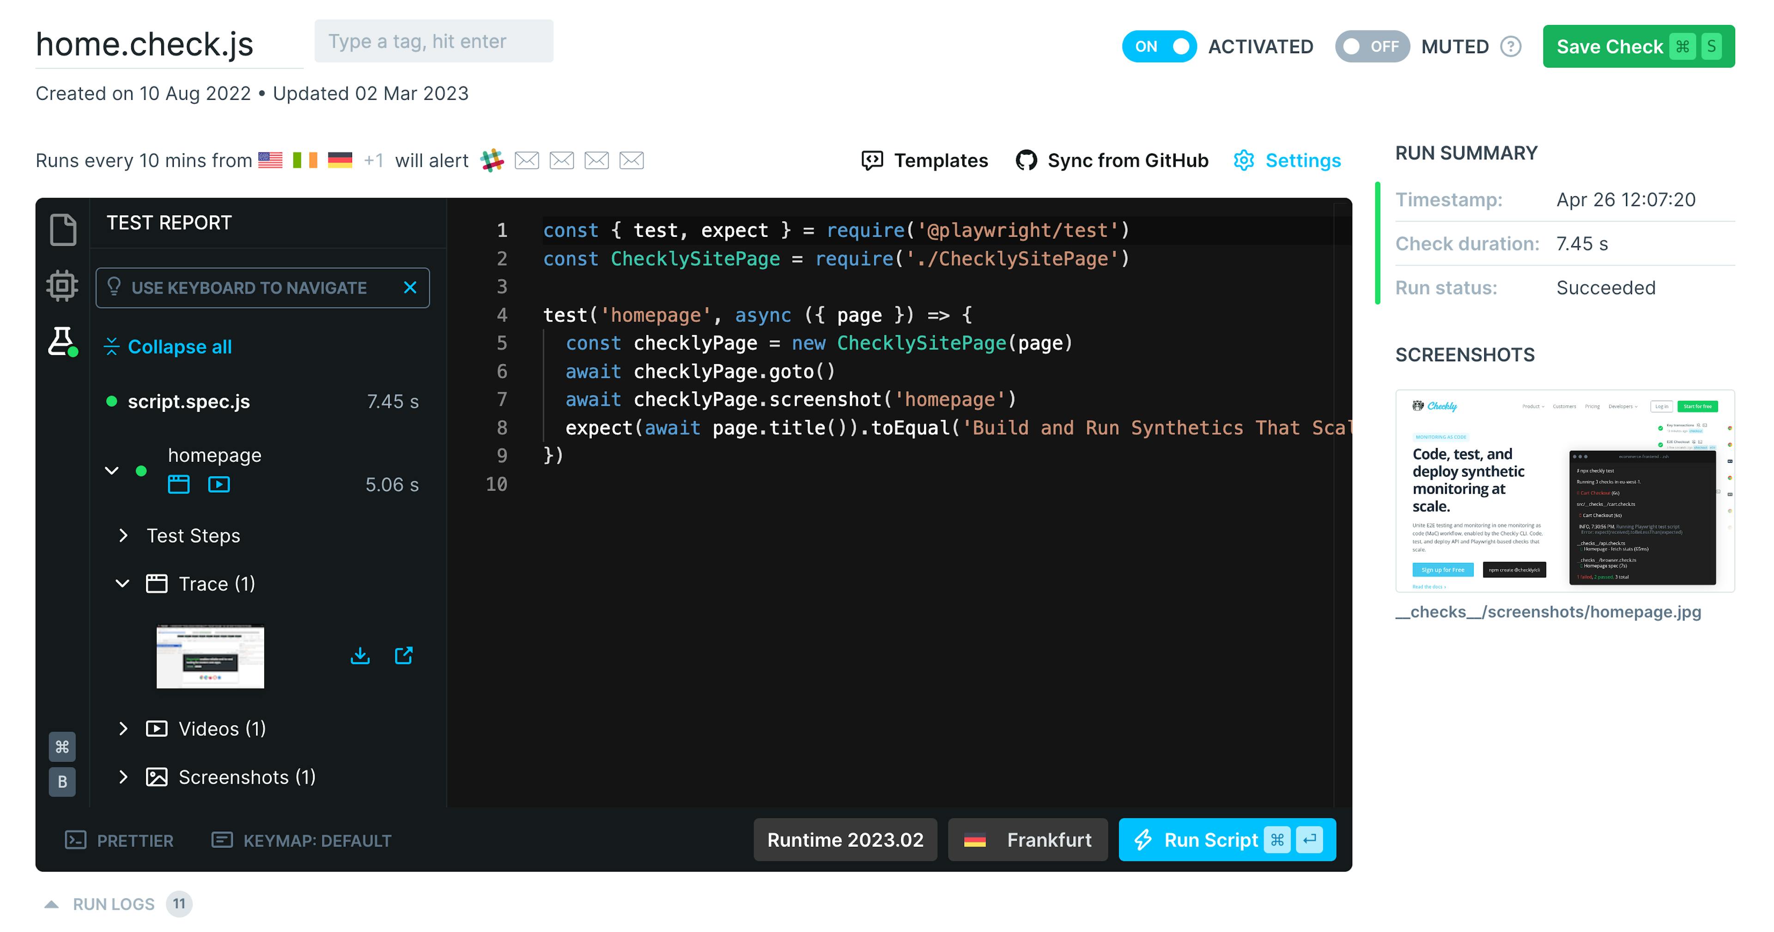The height and width of the screenshot is (932, 1774).
Task: Open trace in external viewer
Action: (x=404, y=655)
